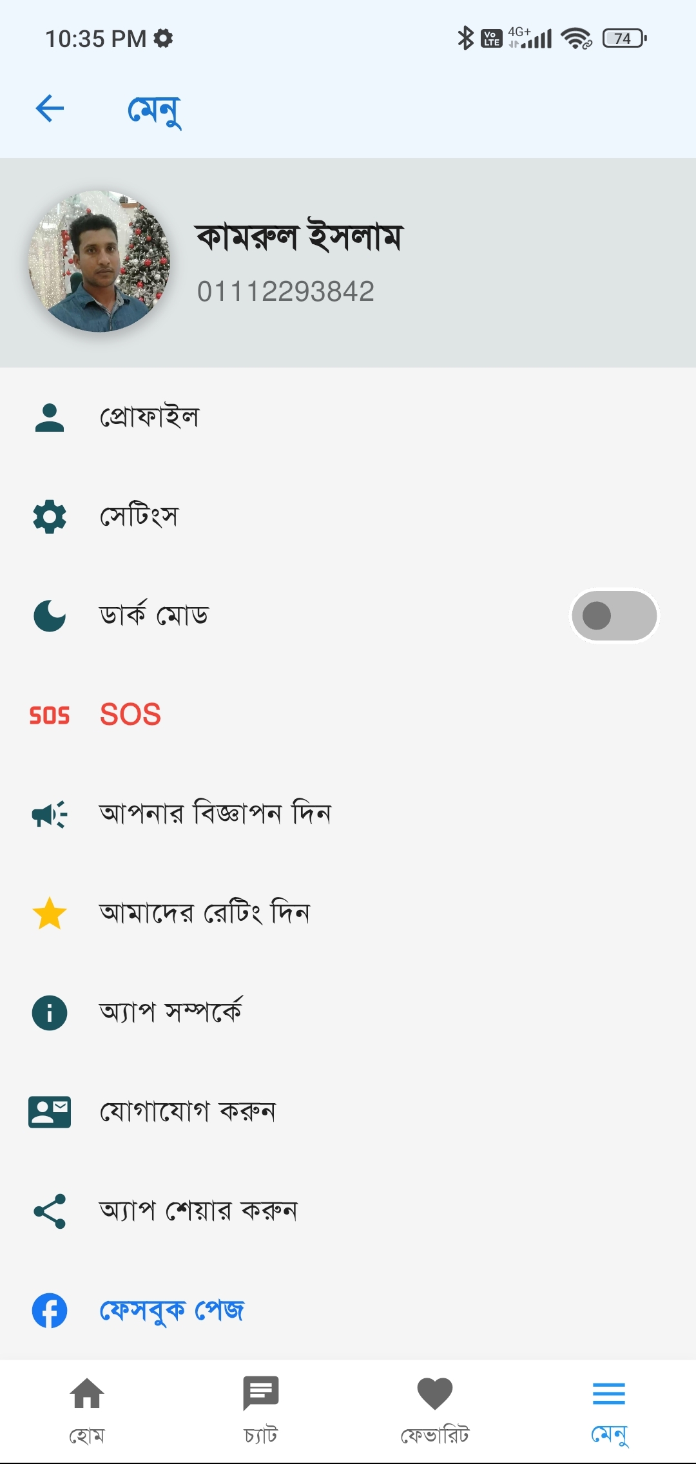This screenshot has width=696, height=1464.
Task: Select আমাদের রেটিং দিন option
Action: pyautogui.click(x=205, y=914)
